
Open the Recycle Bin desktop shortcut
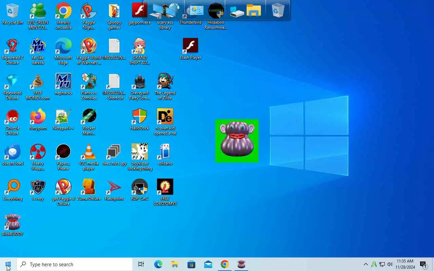[x=13, y=14]
